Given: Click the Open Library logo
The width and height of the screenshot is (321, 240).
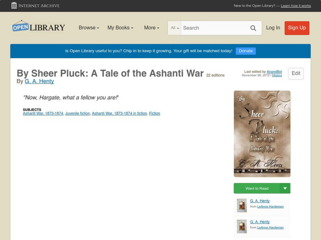Looking at the screenshot, I should click(39, 27).
